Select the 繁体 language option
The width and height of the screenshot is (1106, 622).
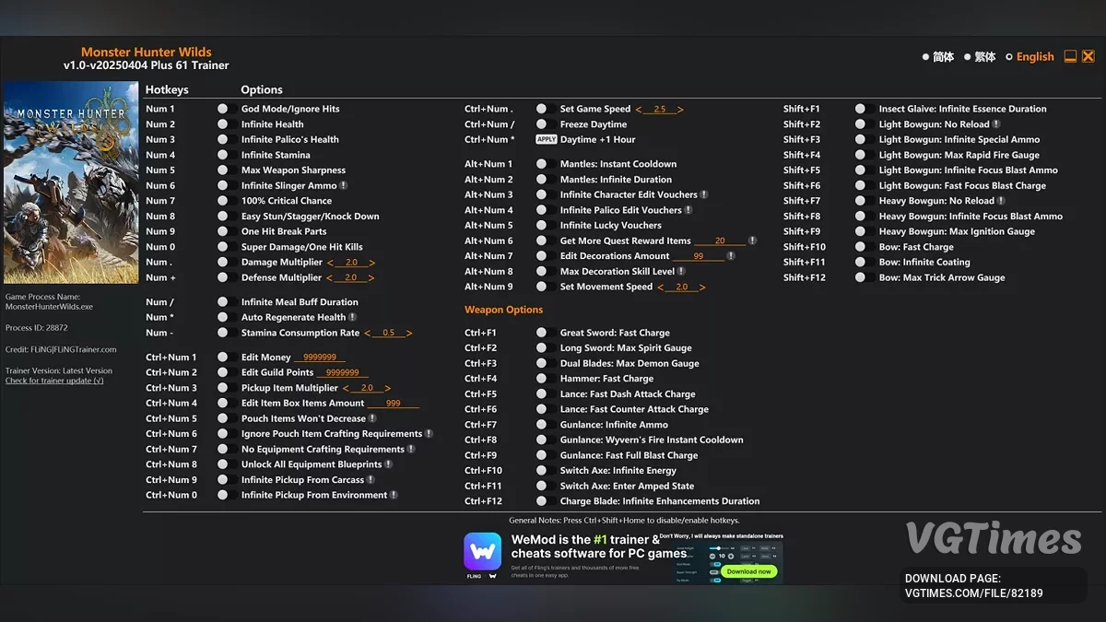982,56
